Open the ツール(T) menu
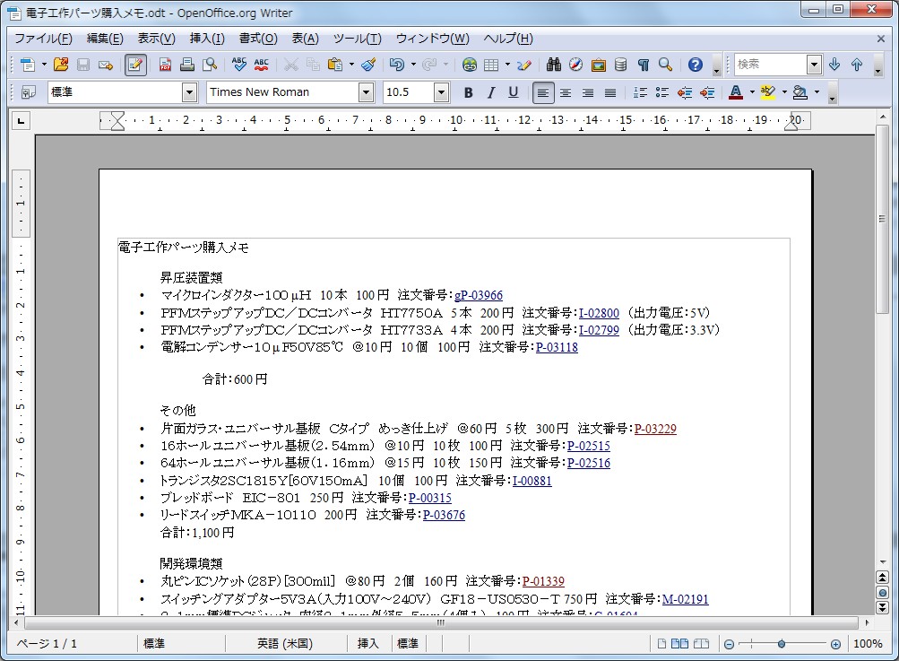Viewport: 899px width, 661px height. [x=358, y=39]
